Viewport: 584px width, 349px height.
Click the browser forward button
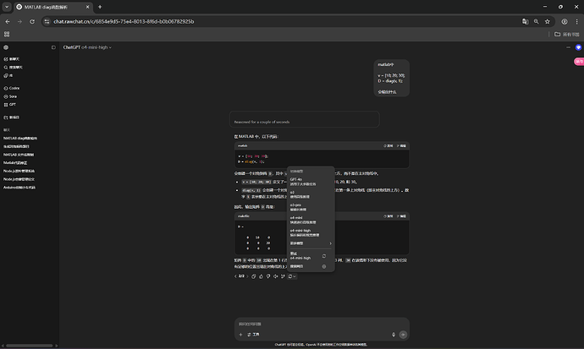tap(19, 22)
